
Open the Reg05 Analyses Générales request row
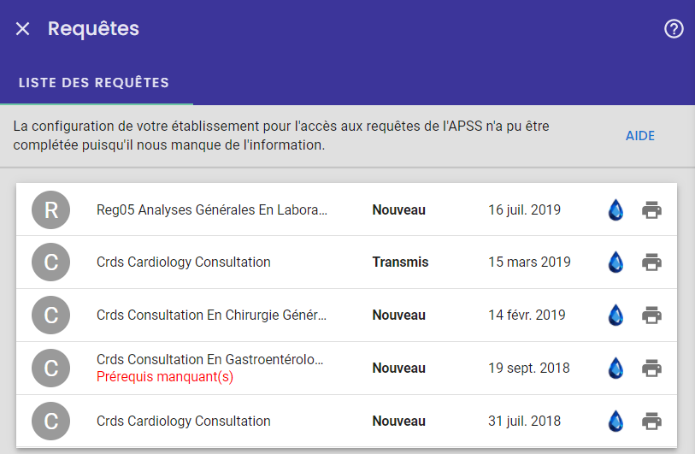click(x=346, y=209)
